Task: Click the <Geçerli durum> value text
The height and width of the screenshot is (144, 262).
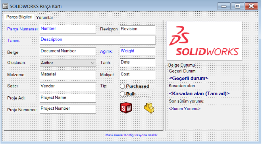Action: [189, 78]
